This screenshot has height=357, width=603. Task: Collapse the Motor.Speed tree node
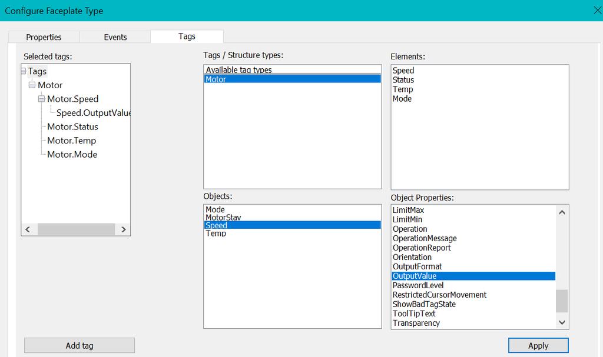pos(42,99)
